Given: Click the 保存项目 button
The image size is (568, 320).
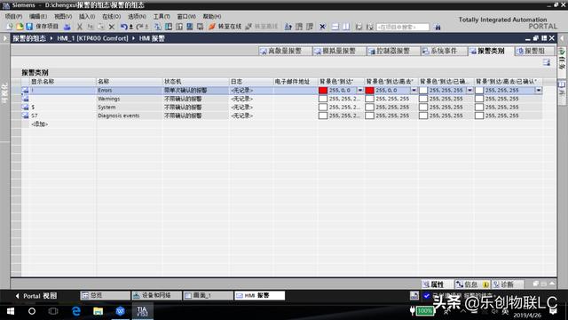Looking at the screenshot, I should (42, 27).
